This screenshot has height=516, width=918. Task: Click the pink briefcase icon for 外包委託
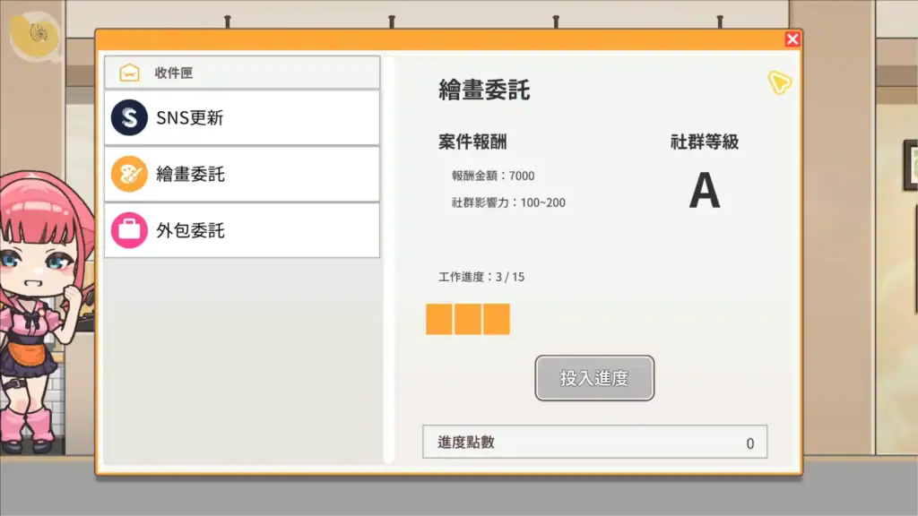click(129, 230)
